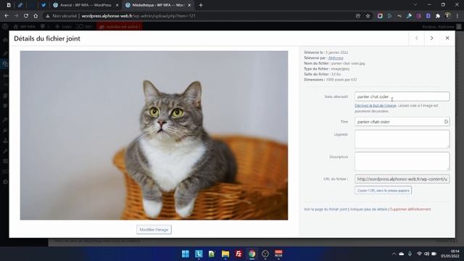Click the colorful ring extension icon
The image size is (464, 261).
click(x=380, y=16)
